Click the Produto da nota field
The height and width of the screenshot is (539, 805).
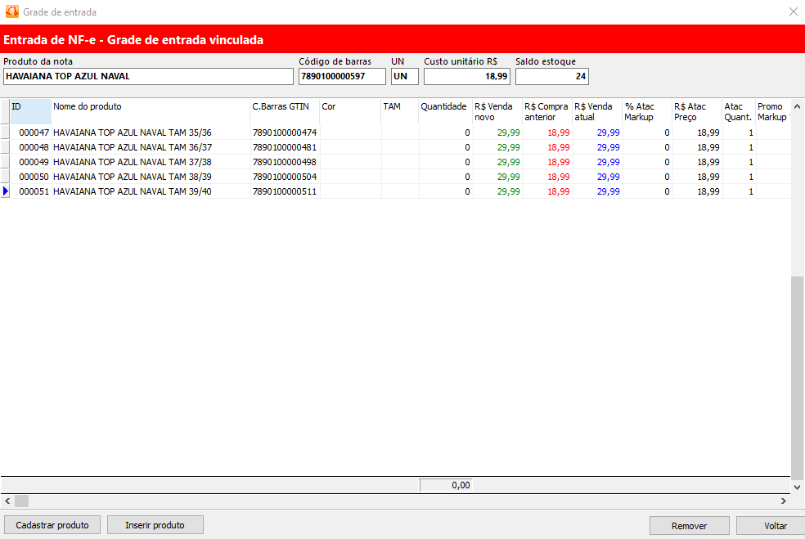point(148,76)
